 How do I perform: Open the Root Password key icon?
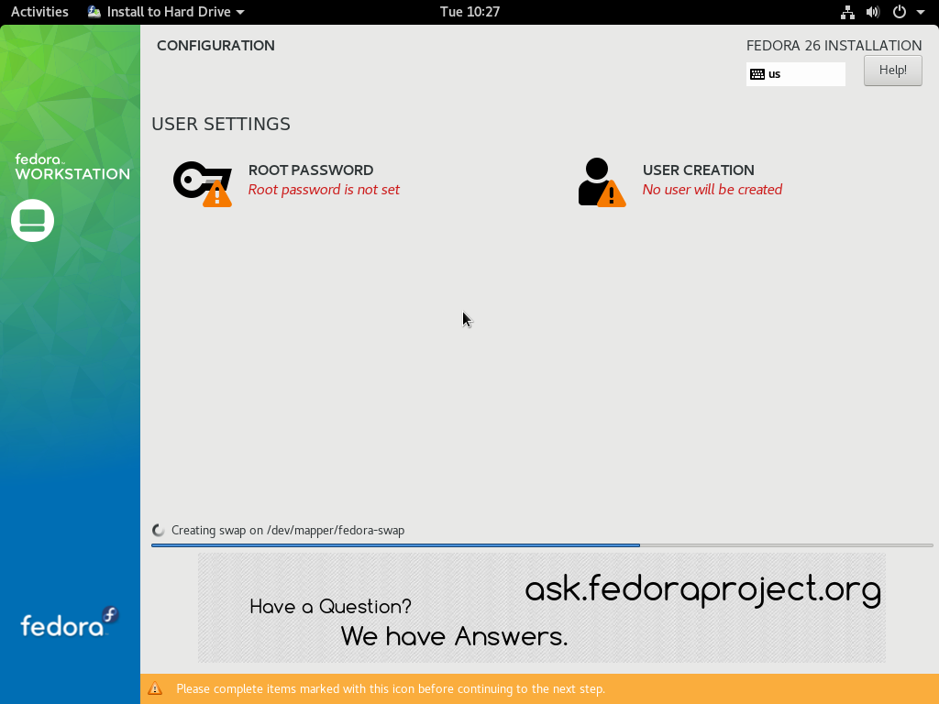tap(203, 183)
